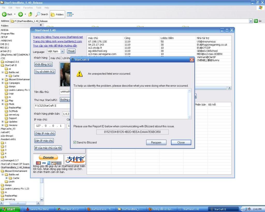Open the View menu
Screen dimensions: 265x212
18,8
